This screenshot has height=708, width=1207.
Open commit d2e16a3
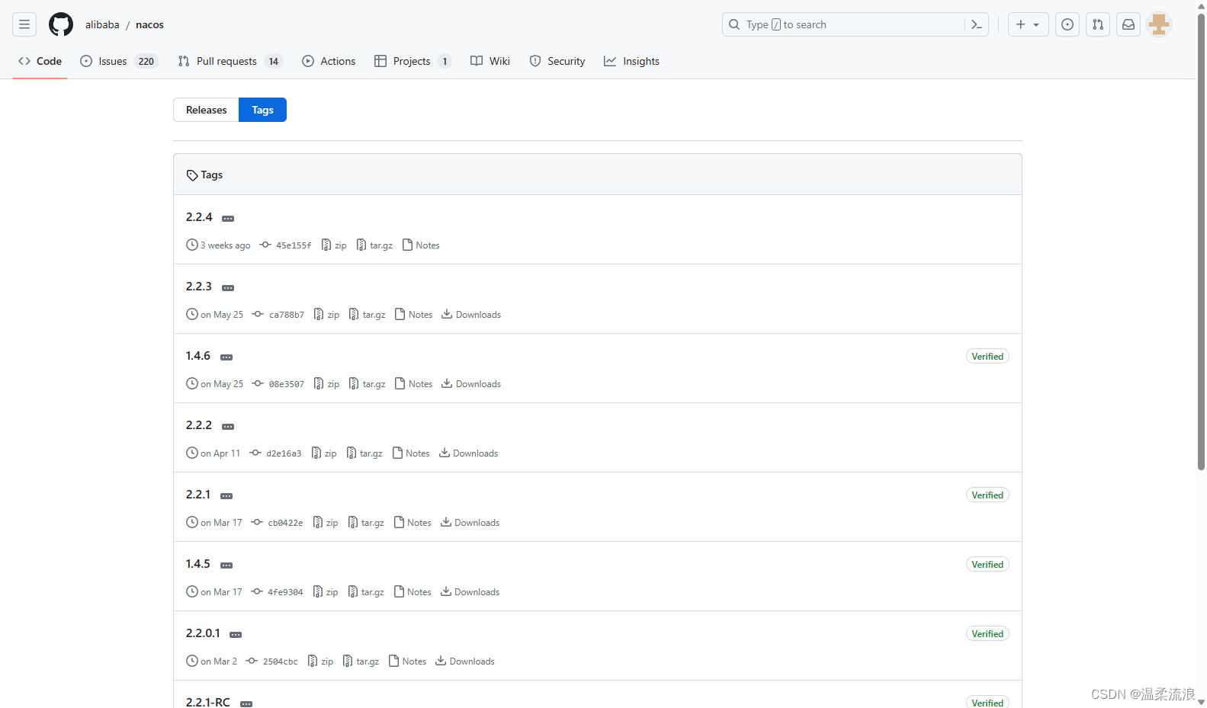point(275,453)
